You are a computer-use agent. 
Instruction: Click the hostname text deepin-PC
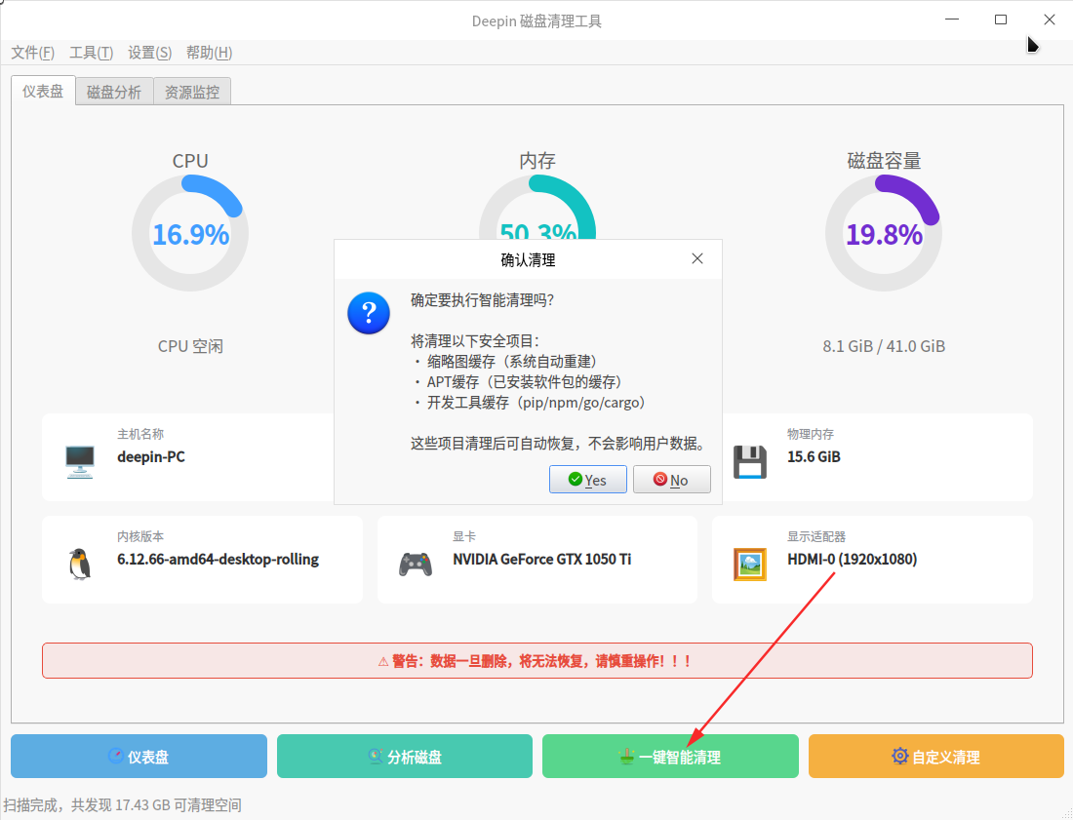click(x=151, y=457)
